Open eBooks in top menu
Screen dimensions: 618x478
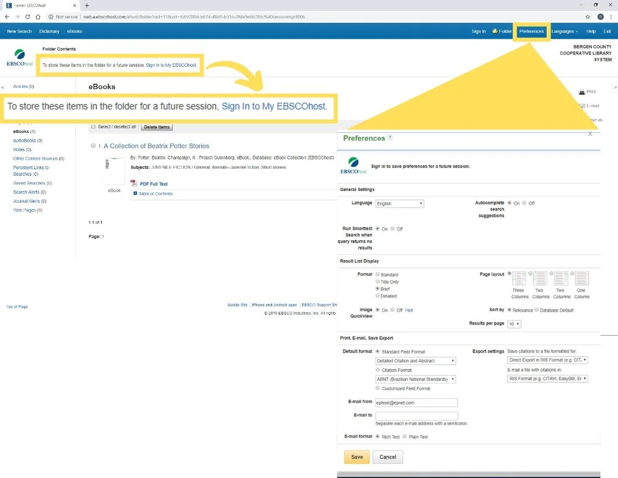pyautogui.click(x=74, y=31)
